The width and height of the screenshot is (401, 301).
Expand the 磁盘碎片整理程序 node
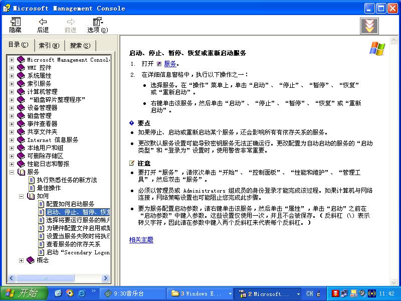coord(12,100)
